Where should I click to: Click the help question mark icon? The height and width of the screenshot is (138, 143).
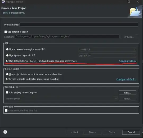pos(5,132)
